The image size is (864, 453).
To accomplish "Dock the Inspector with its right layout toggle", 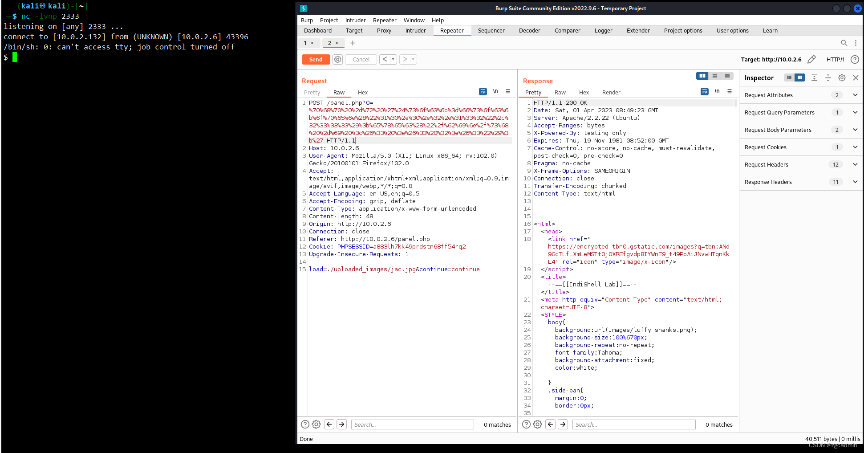I will point(800,78).
